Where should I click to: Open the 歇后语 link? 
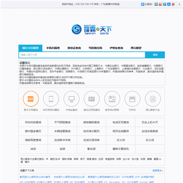coord(91,149)
